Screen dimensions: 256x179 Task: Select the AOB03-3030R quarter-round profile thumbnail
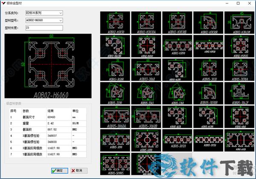pyautogui.click(x=115, y=70)
